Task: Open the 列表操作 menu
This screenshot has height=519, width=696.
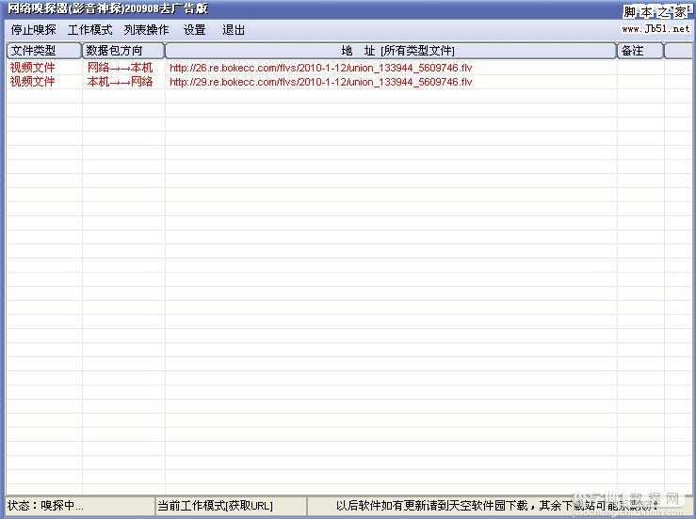Action: tap(146, 30)
